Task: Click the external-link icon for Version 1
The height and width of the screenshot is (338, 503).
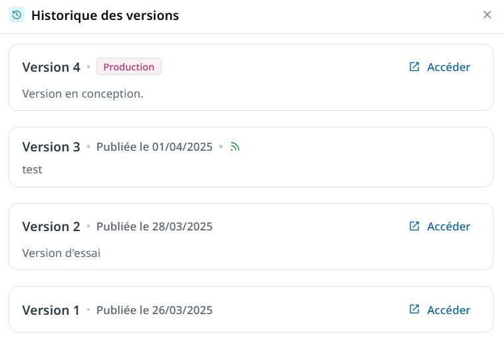Action: [x=414, y=310]
